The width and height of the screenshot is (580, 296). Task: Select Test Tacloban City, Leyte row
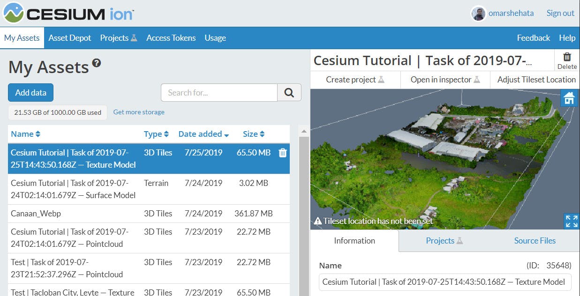click(x=149, y=290)
